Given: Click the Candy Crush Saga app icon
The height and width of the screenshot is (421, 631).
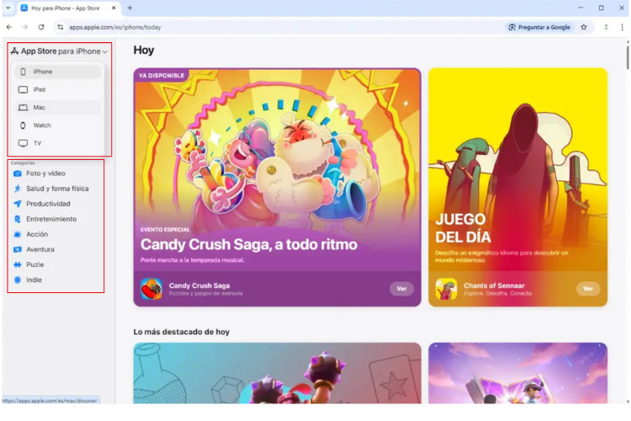Looking at the screenshot, I should 151,289.
